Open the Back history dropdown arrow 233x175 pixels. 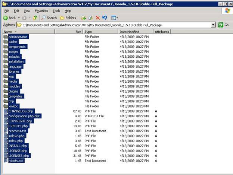tap(19, 18)
